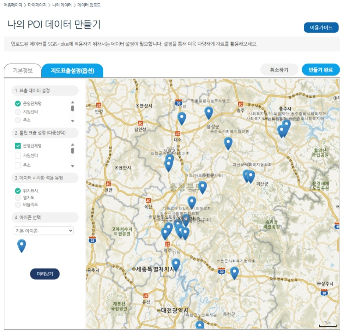Click the 3. 데이터 시각화 적용 유형 header
This screenshot has height=334, width=346.
45,178
